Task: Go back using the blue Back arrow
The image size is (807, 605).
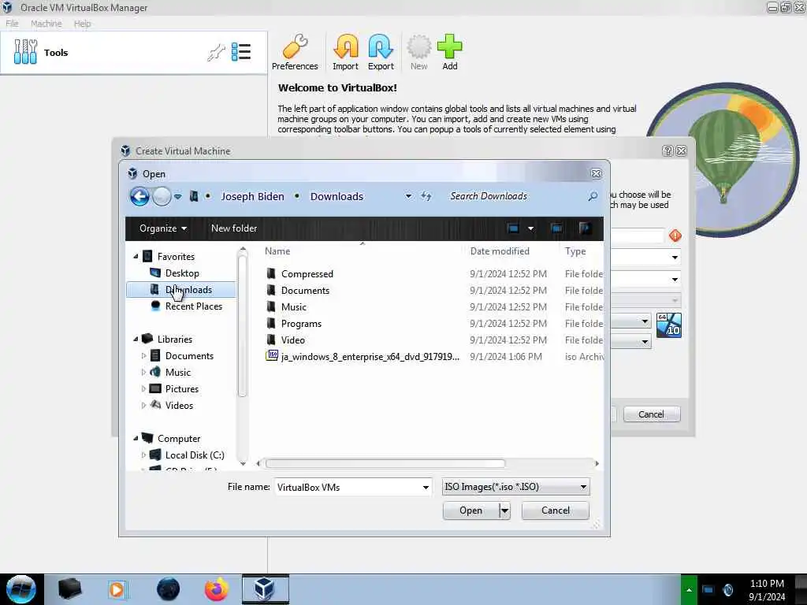Action: click(139, 196)
